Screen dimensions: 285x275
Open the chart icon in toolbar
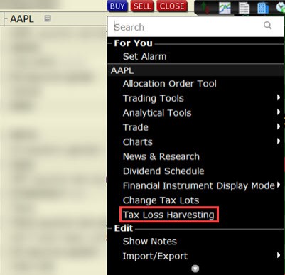pos(225,8)
